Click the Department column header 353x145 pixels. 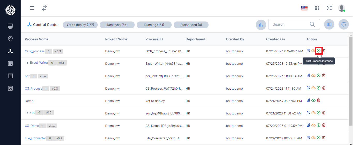(x=195, y=39)
